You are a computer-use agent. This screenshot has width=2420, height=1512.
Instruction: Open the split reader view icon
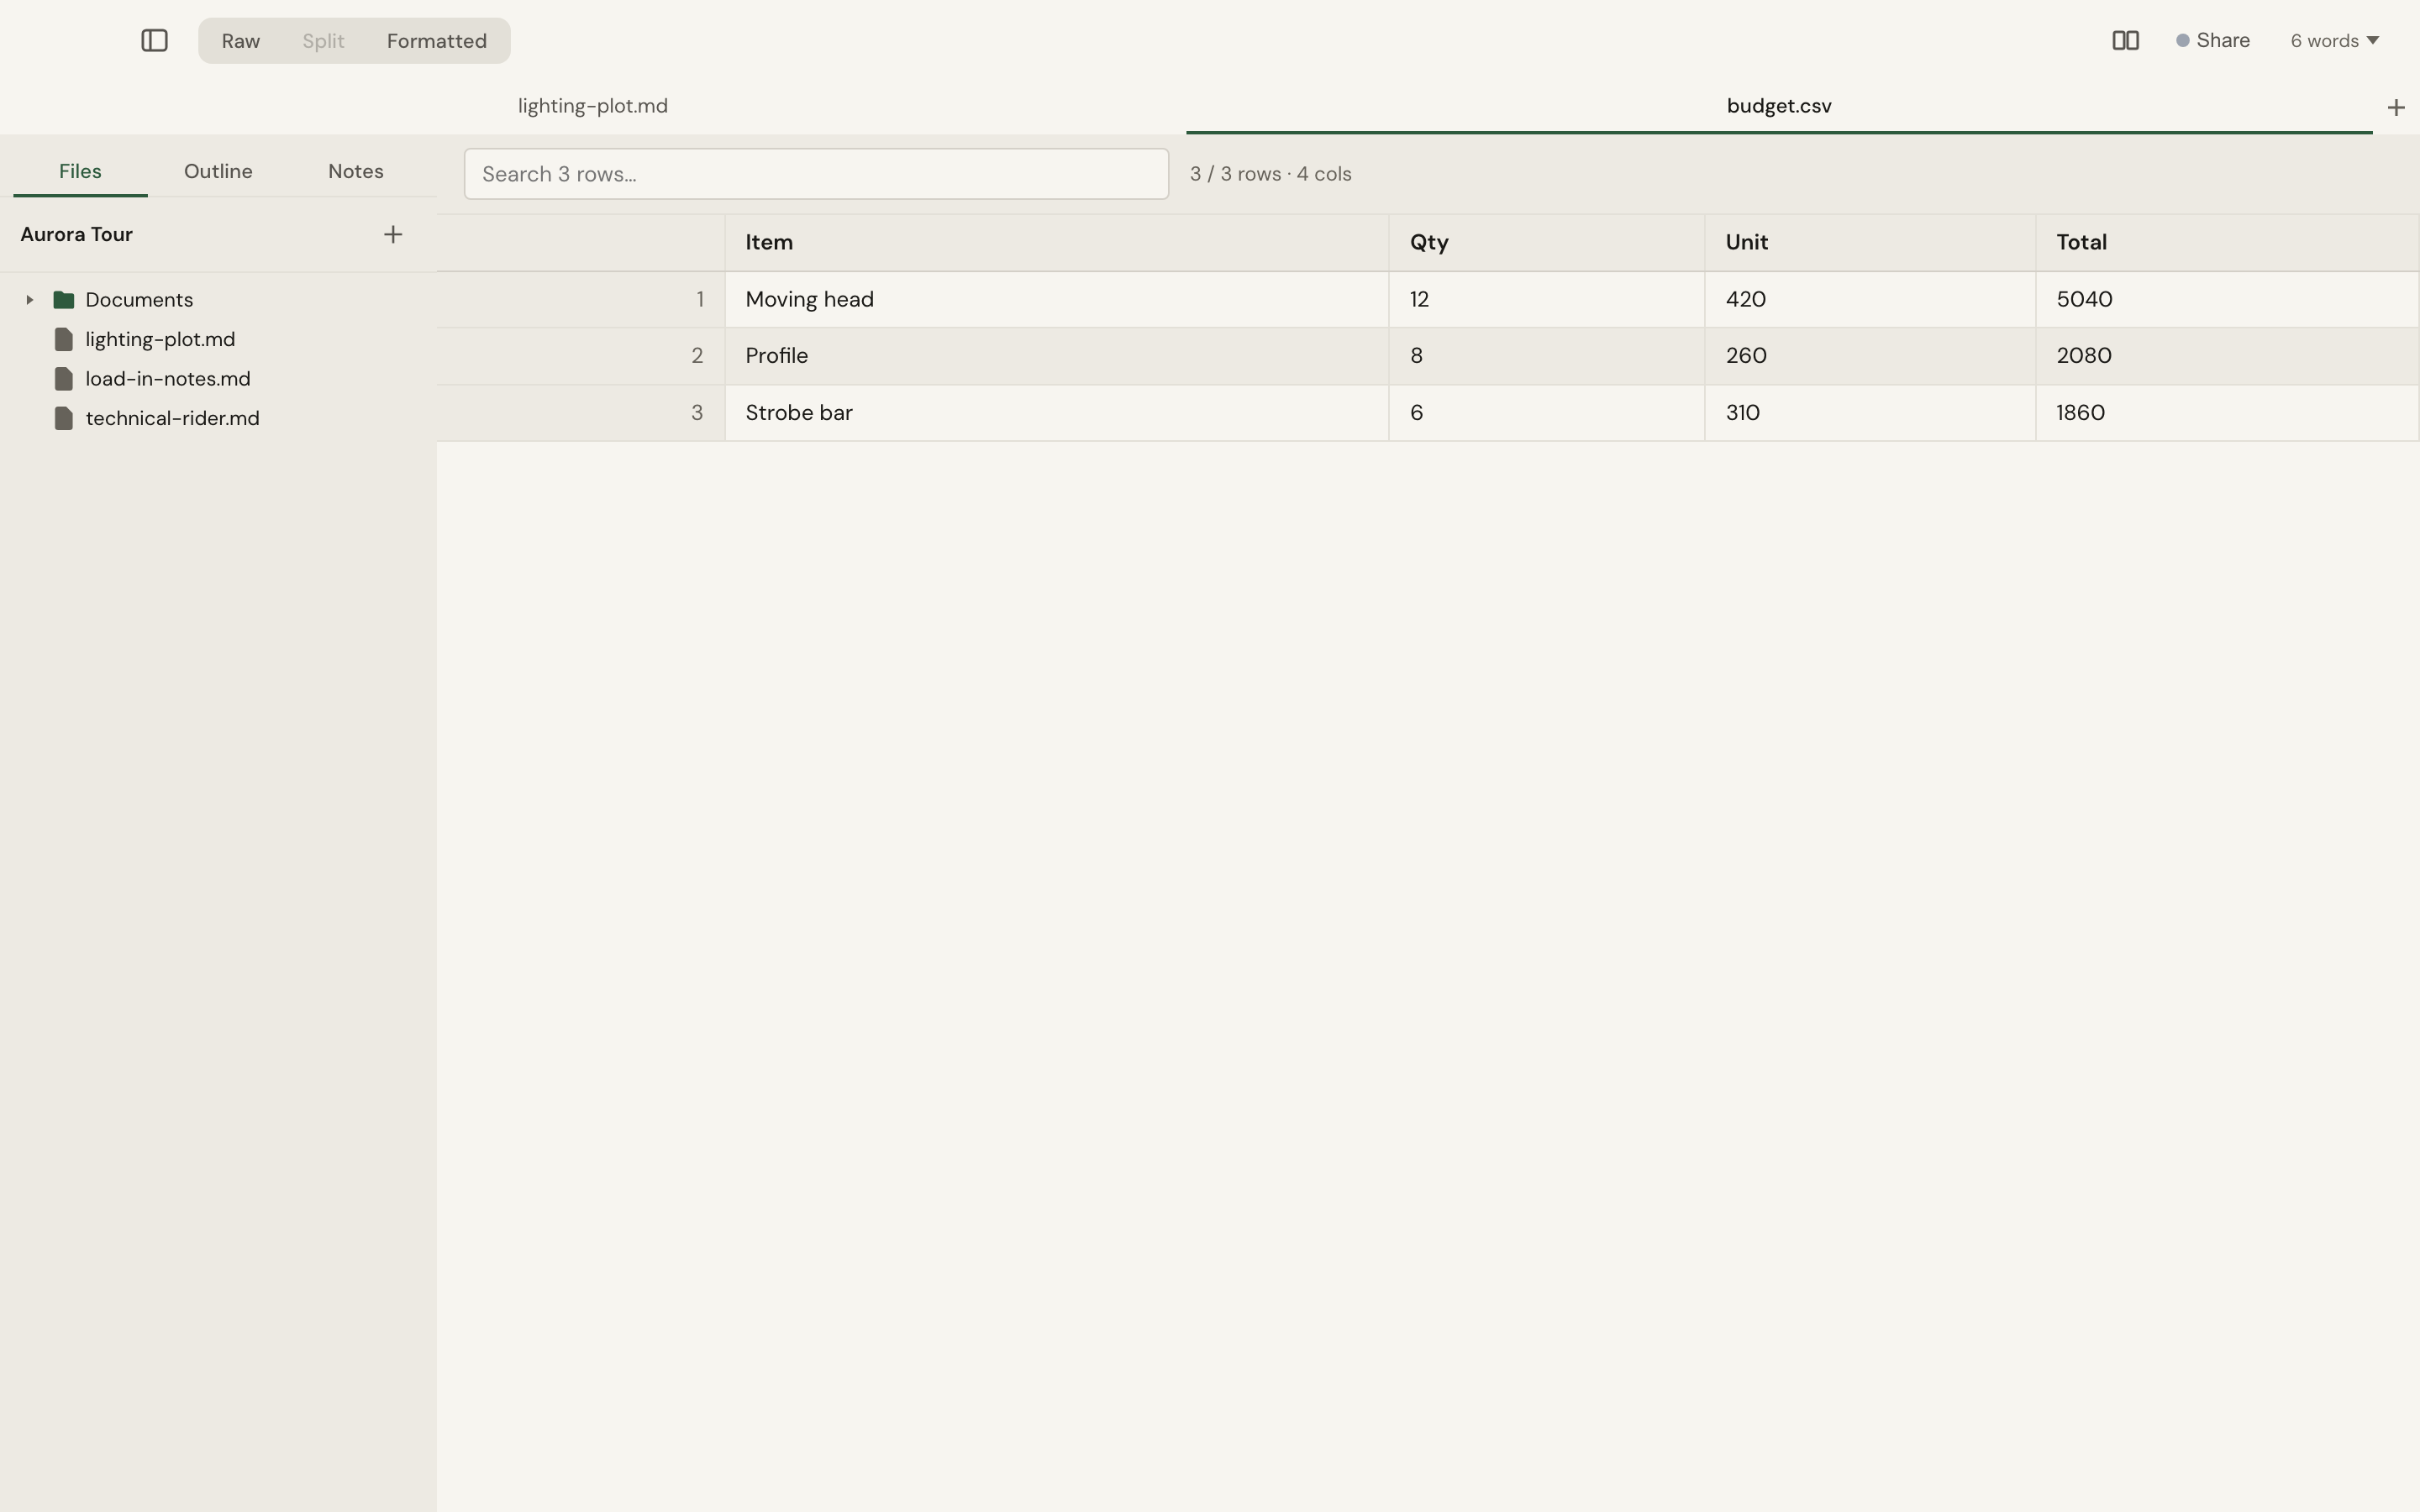click(2125, 41)
